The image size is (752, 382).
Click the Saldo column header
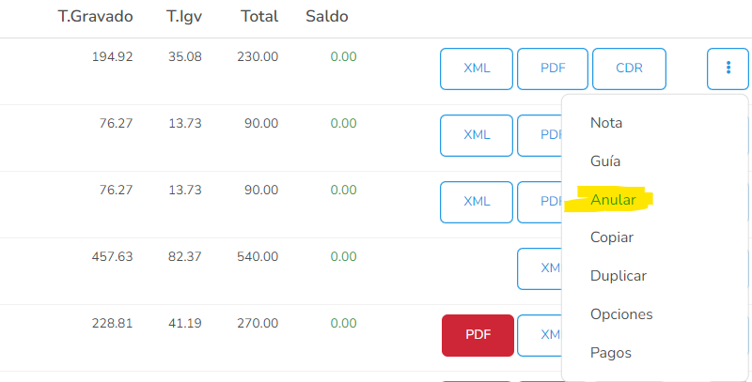click(x=326, y=16)
